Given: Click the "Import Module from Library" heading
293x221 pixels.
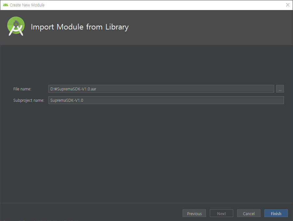Looking at the screenshot, I should pyautogui.click(x=80, y=27).
